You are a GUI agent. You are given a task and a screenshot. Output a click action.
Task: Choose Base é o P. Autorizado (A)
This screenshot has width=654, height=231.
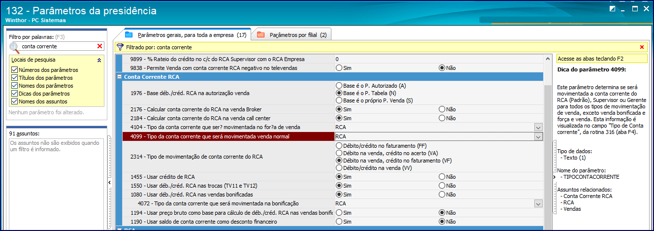(339, 85)
